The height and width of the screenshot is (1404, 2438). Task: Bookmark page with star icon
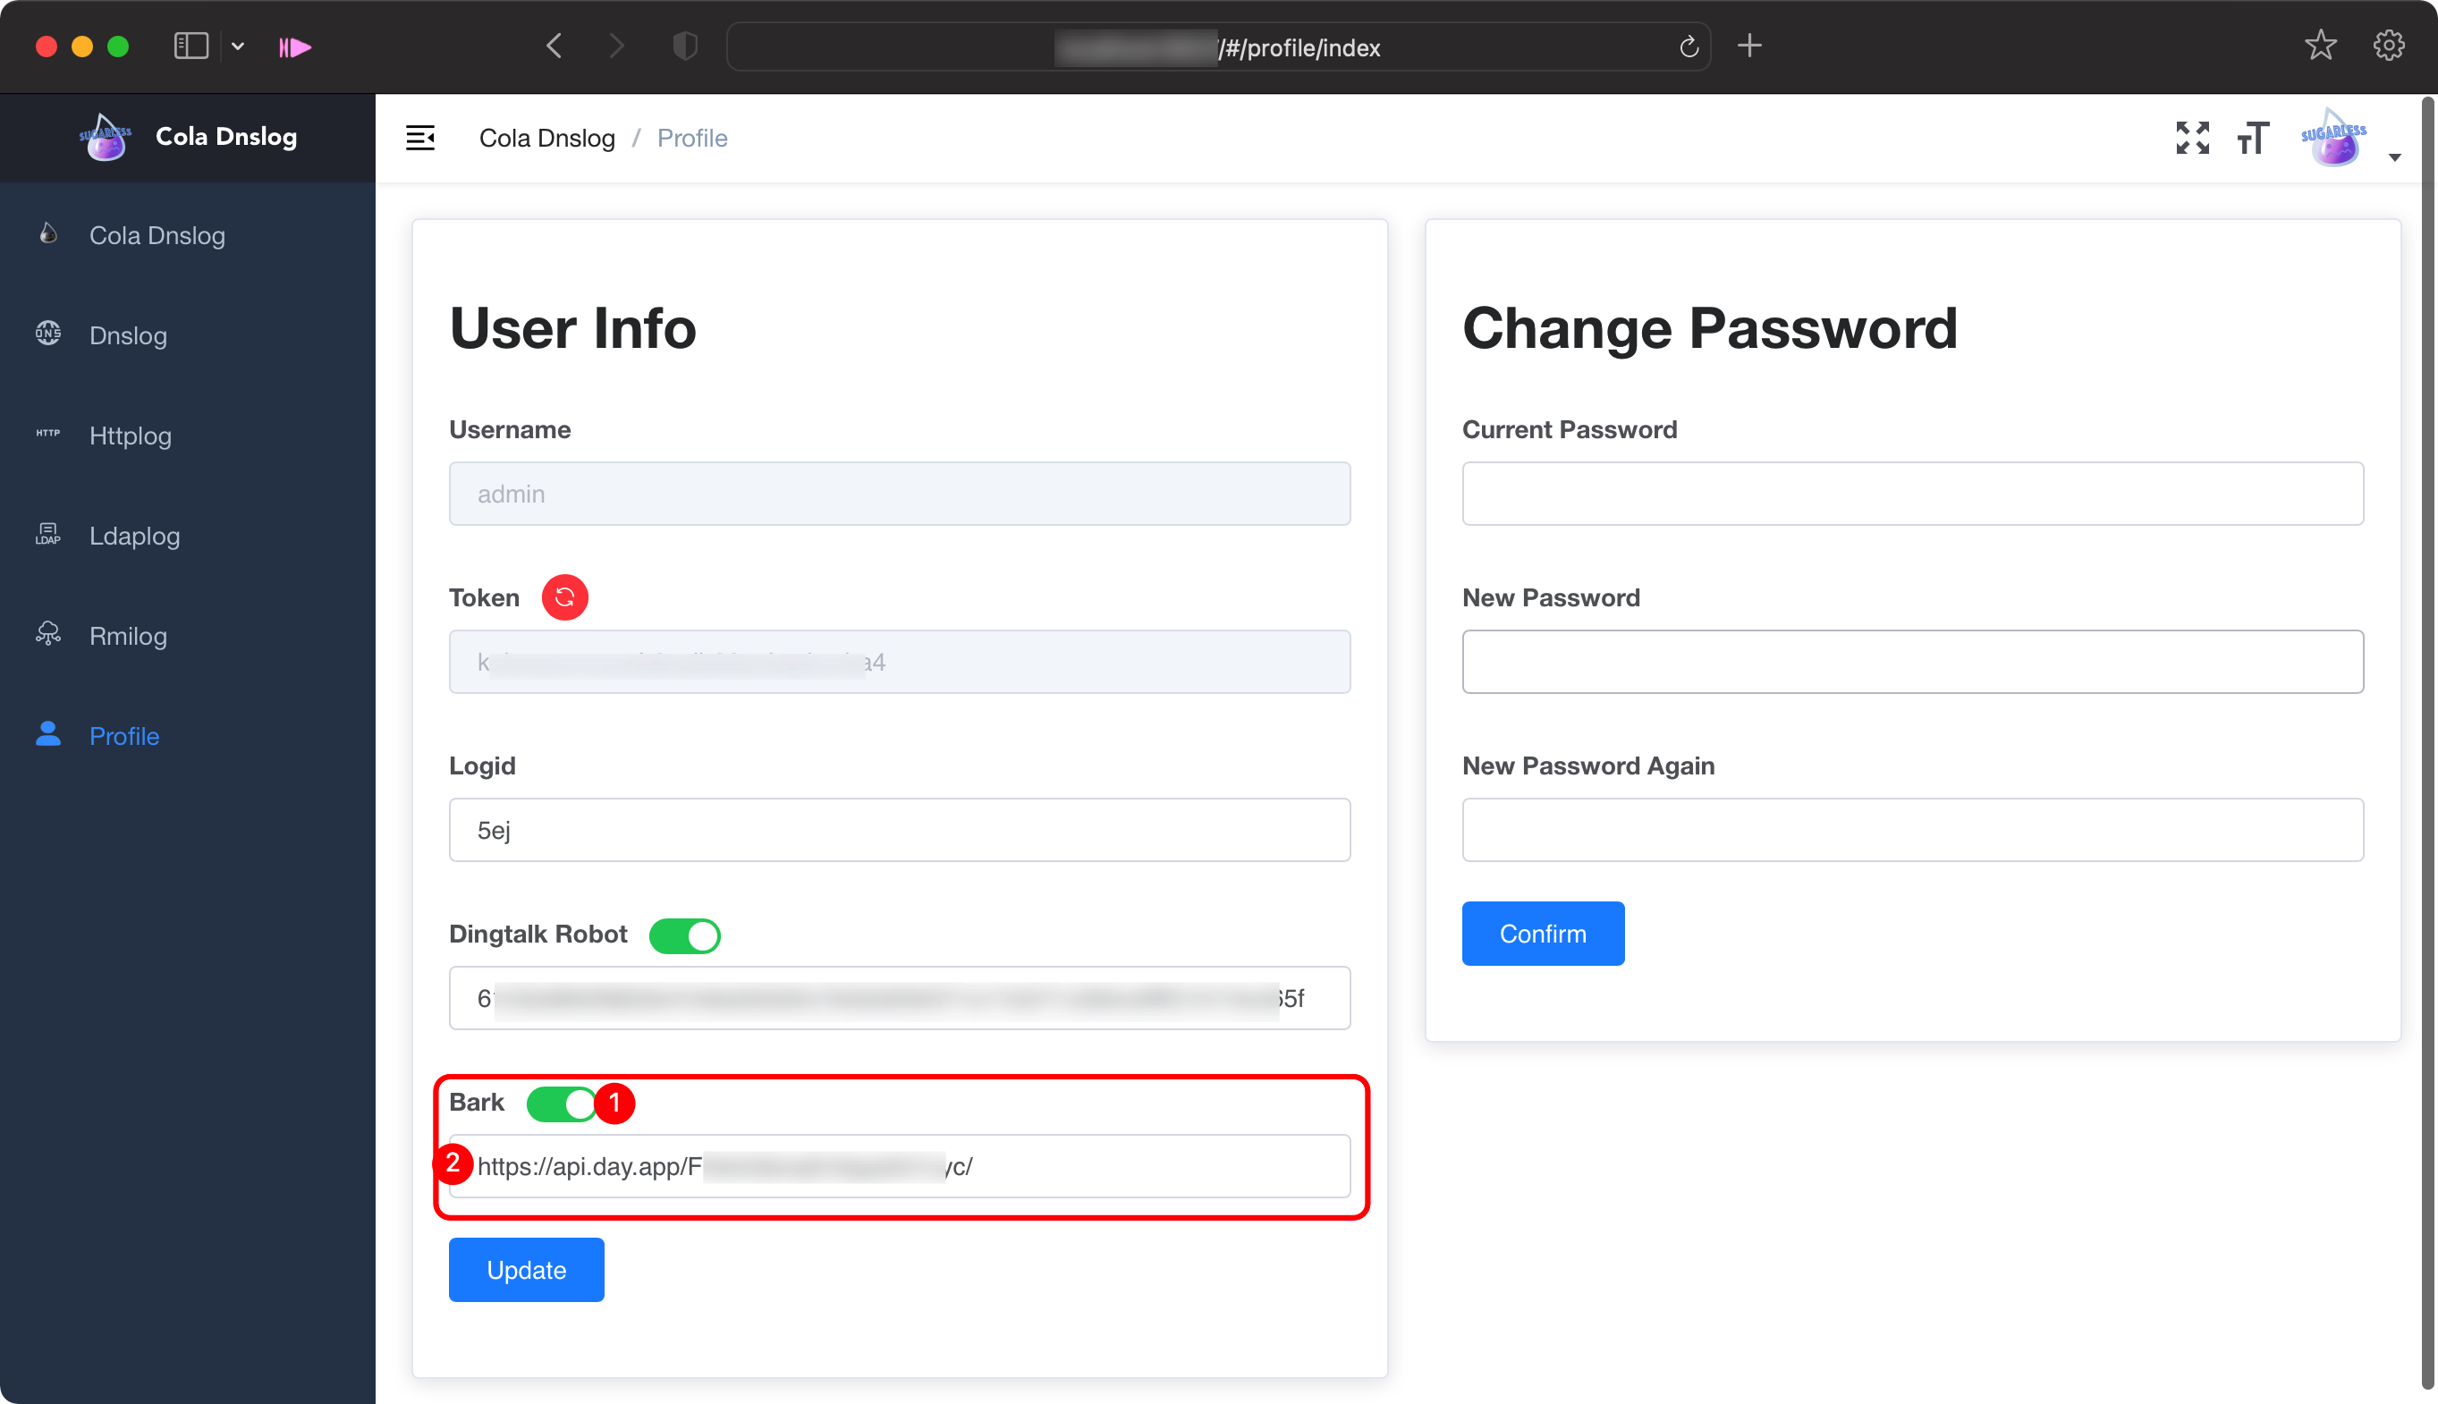(x=2320, y=46)
